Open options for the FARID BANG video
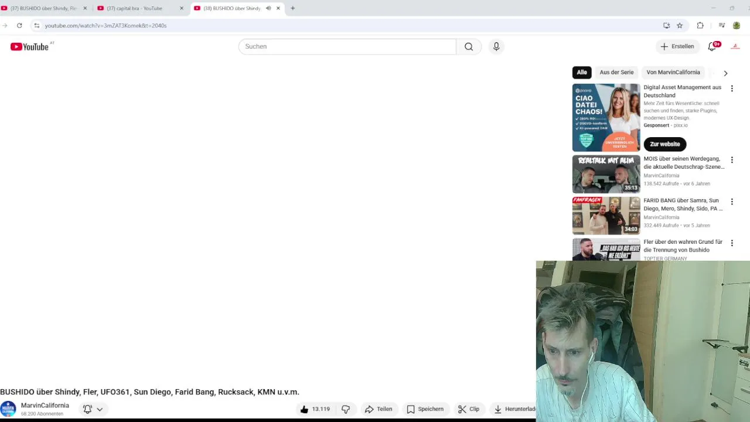Viewport: 750px width, 422px height. 732,202
